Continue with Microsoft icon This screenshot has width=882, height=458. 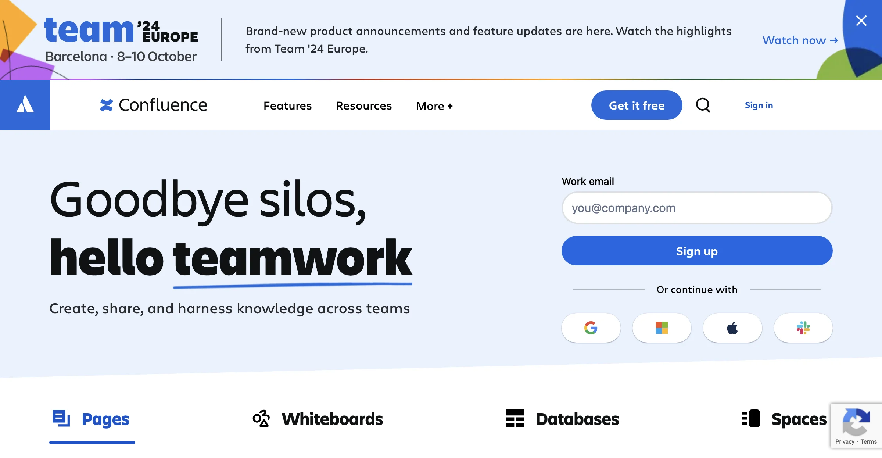tap(661, 328)
